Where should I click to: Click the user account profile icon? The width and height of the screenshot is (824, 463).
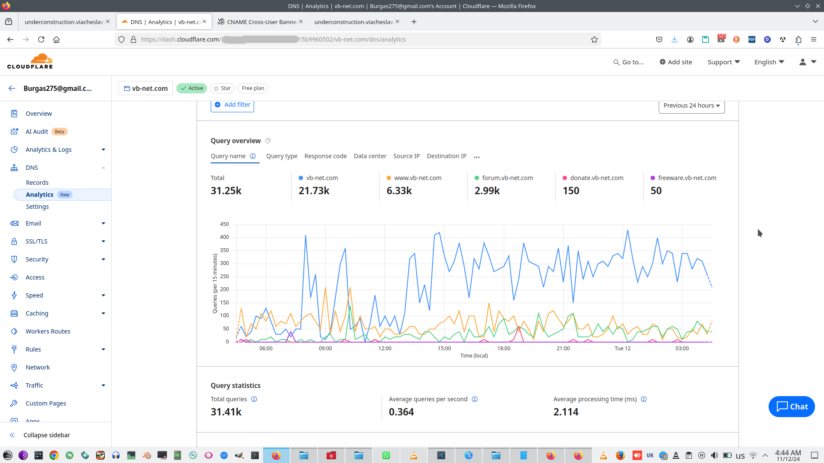803,62
